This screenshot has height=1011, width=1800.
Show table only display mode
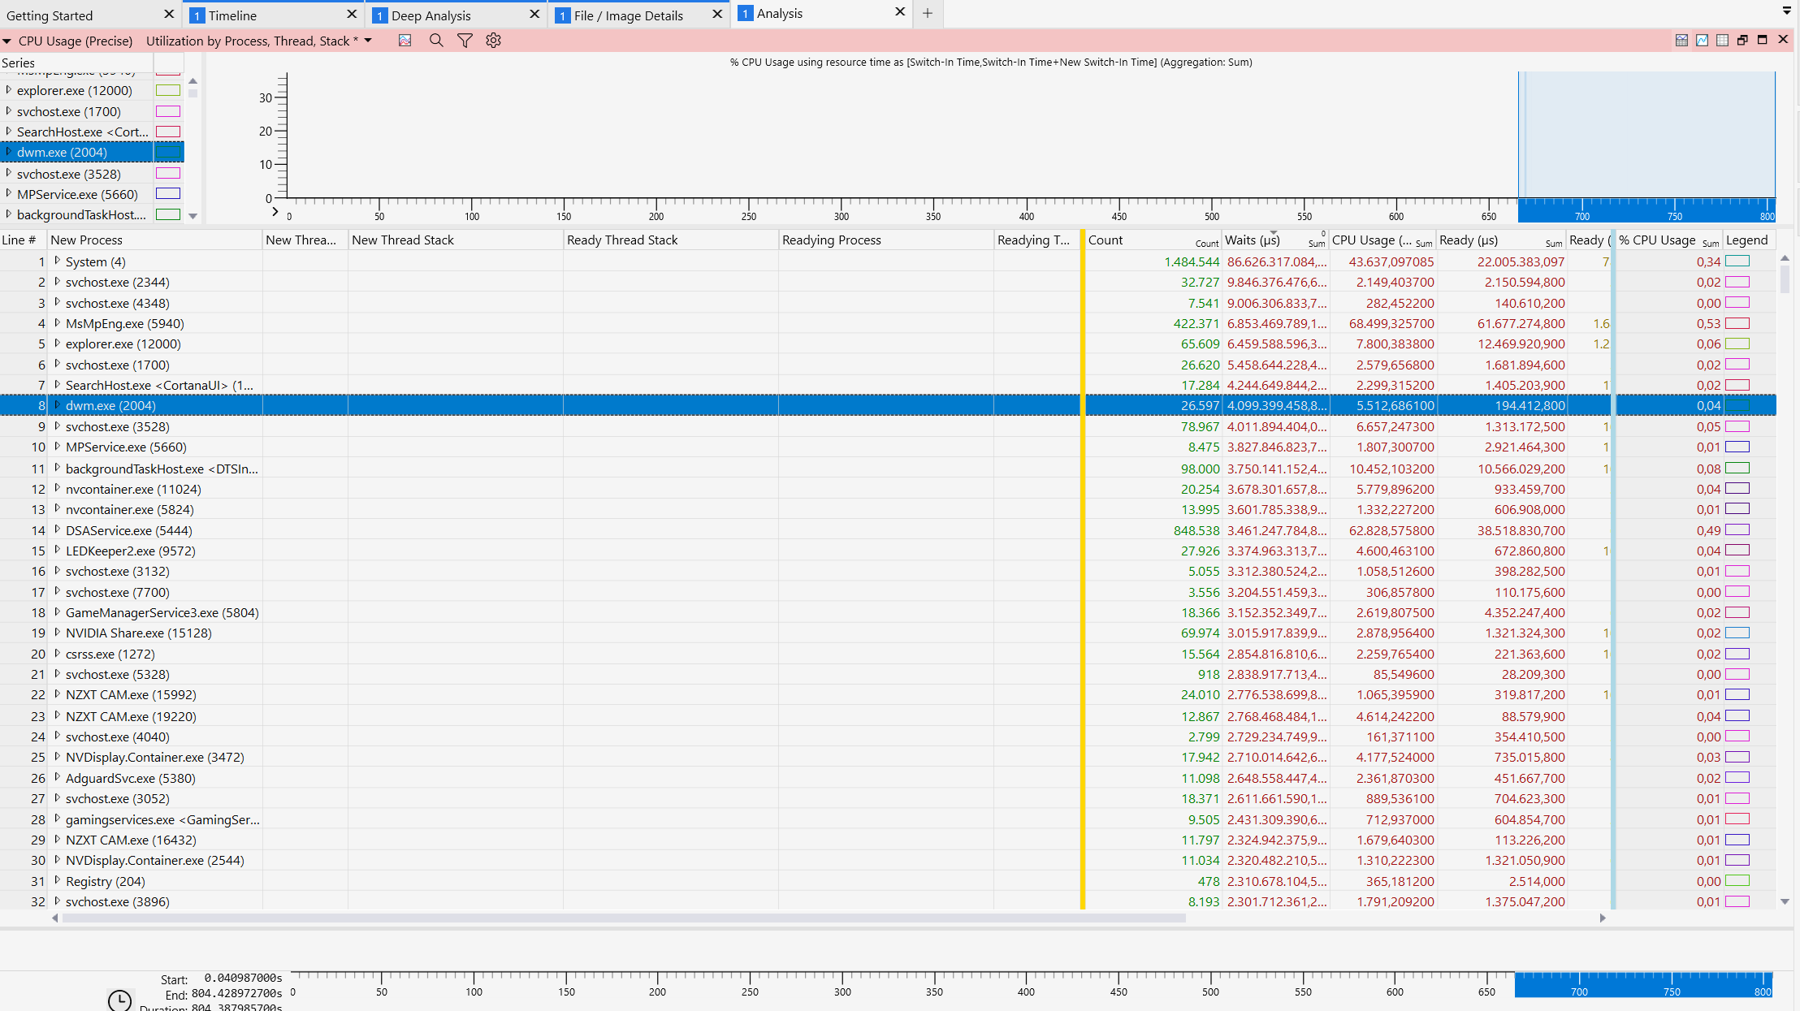click(1722, 40)
